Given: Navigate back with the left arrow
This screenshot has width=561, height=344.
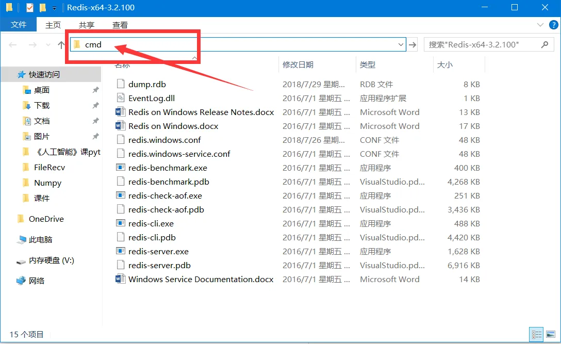Looking at the screenshot, I should [x=13, y=45].
